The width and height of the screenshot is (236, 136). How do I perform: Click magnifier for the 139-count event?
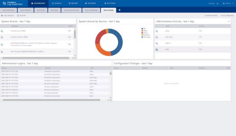click(2, 31)
